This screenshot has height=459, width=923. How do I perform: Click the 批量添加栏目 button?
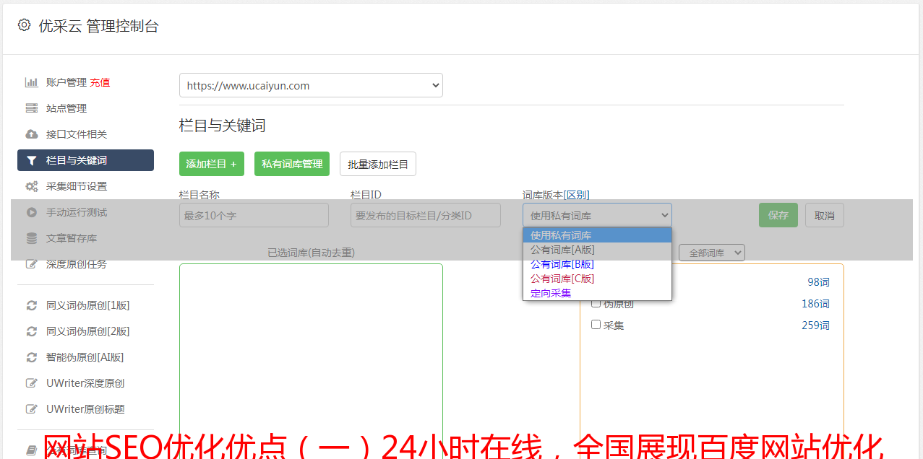point(378,164)
